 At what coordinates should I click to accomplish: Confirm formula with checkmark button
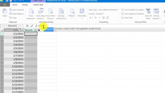click(x=32, y=26)
